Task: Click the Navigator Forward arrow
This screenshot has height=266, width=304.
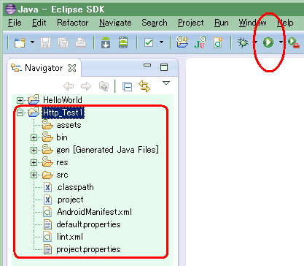Action: [86, 86]
